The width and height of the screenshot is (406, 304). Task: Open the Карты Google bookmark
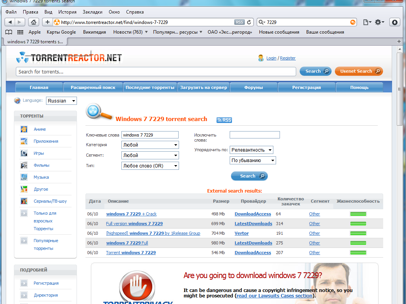pos(61,32)
